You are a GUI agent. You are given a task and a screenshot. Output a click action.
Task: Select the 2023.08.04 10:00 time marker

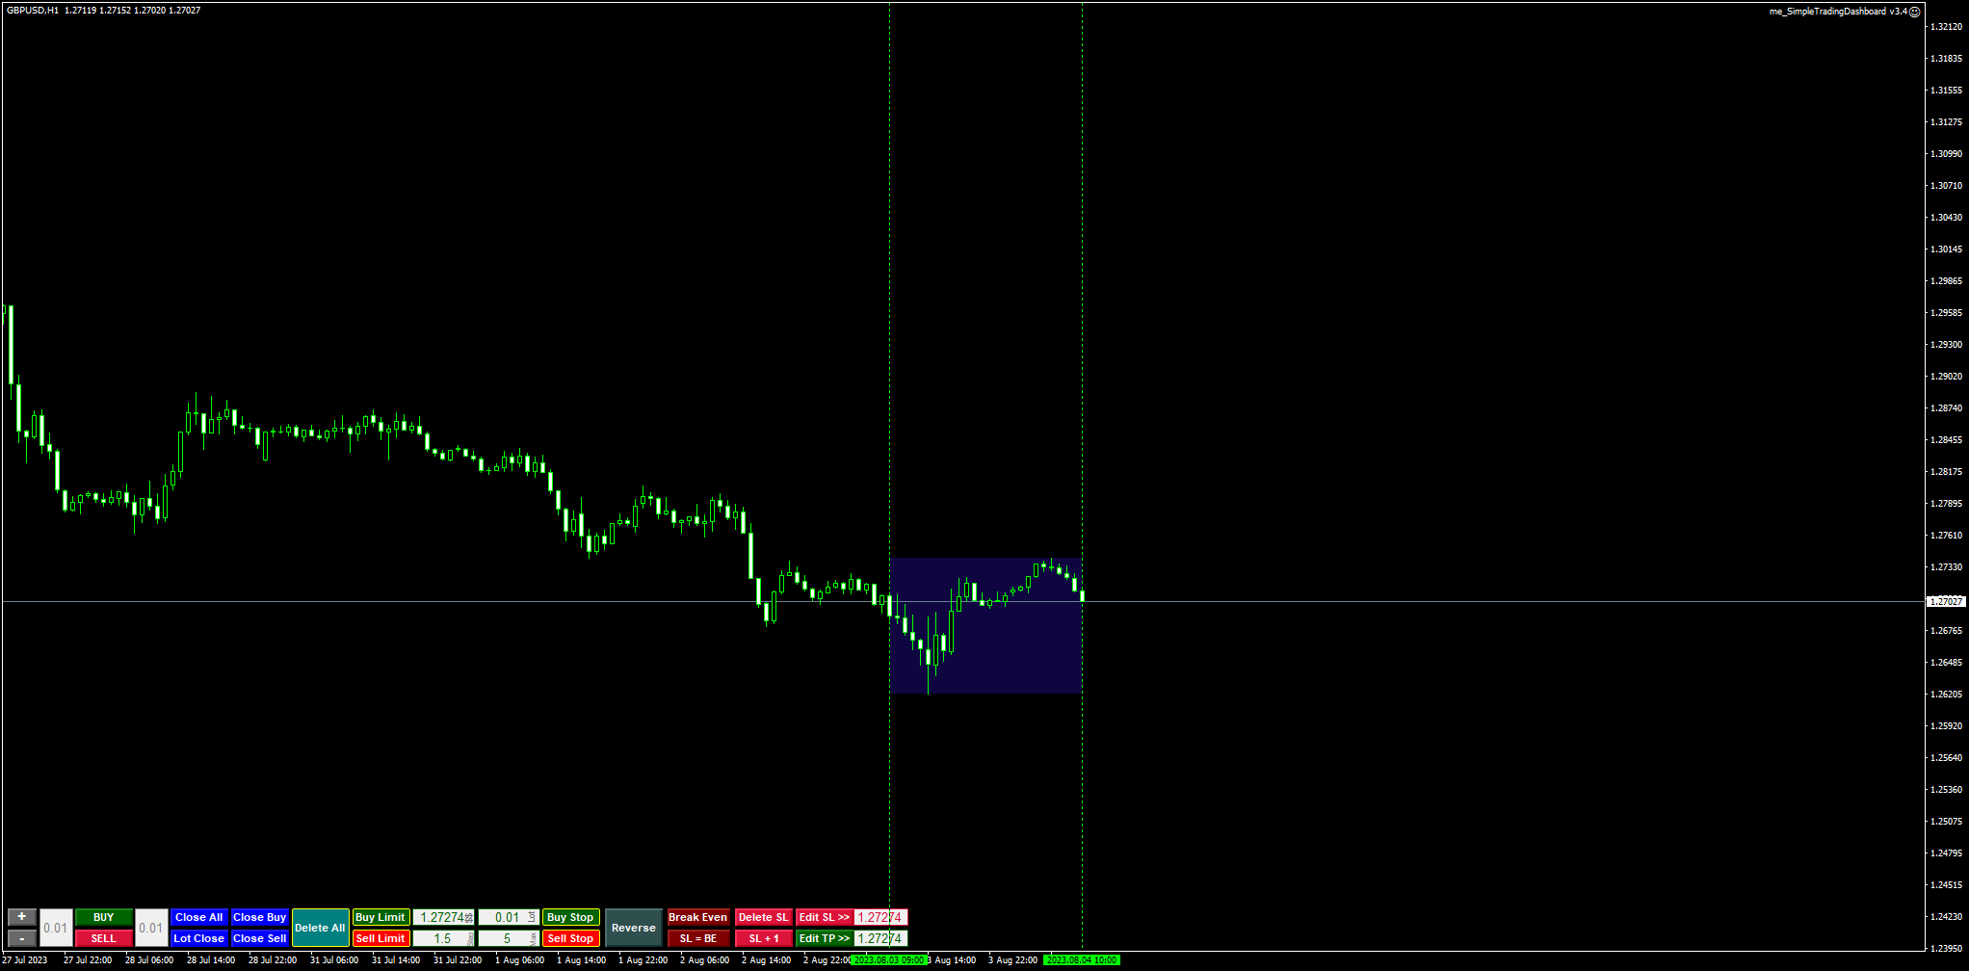click(x=1082, y=960)
